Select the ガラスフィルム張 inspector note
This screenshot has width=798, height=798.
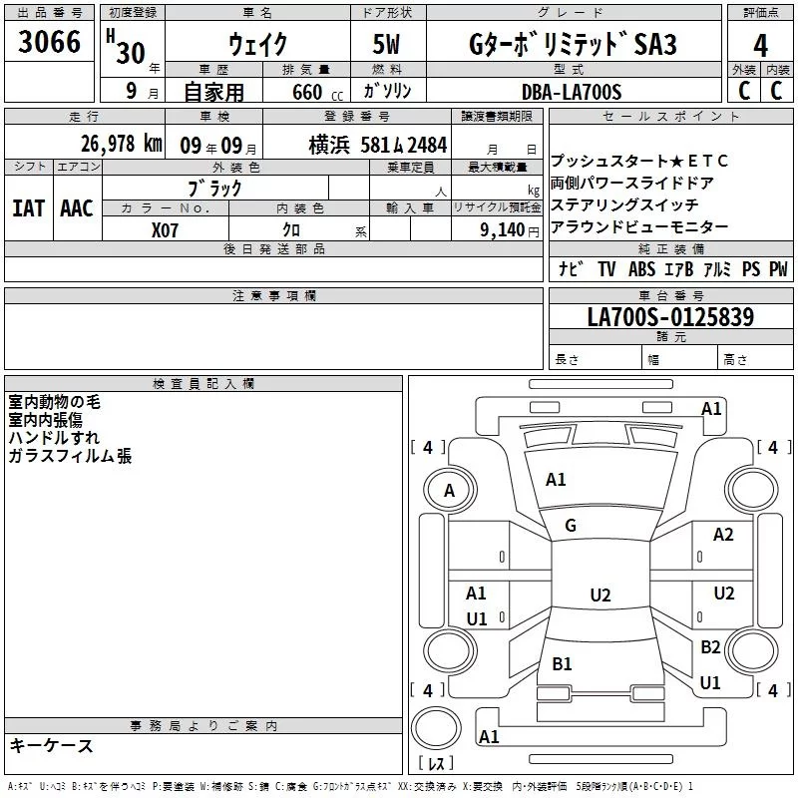70,456
